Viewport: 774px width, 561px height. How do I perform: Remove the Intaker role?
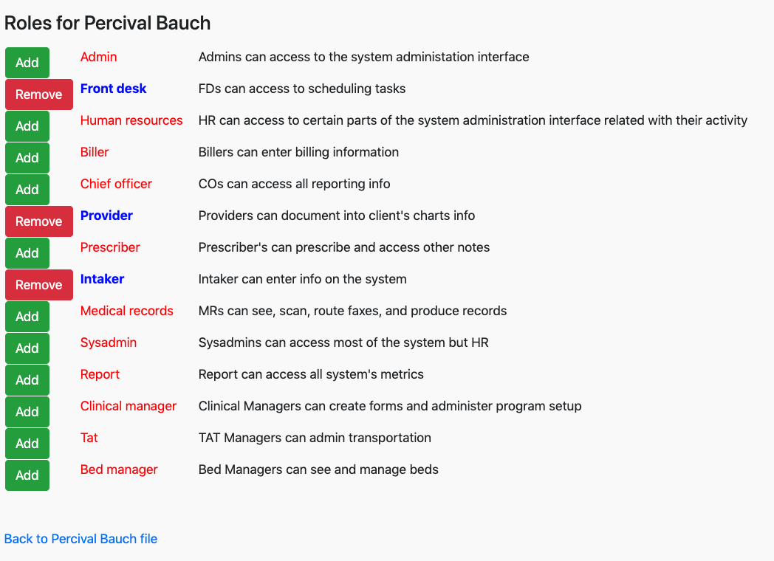pos(39,285)
